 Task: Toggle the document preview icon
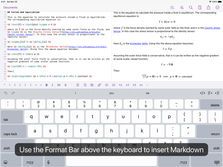tap(200, 7)
